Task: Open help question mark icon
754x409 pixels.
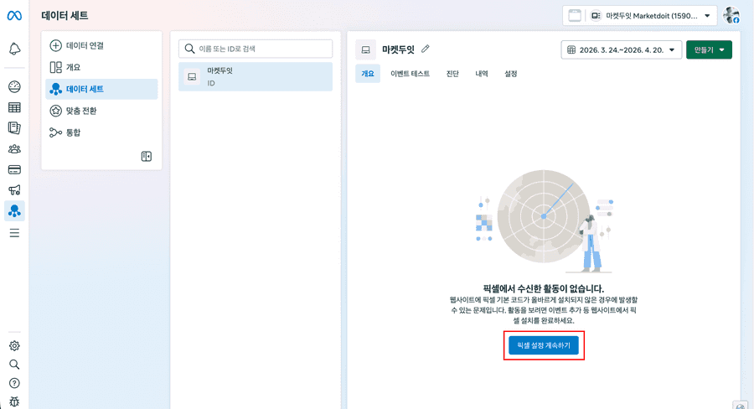Action: [x=14, y=383]
